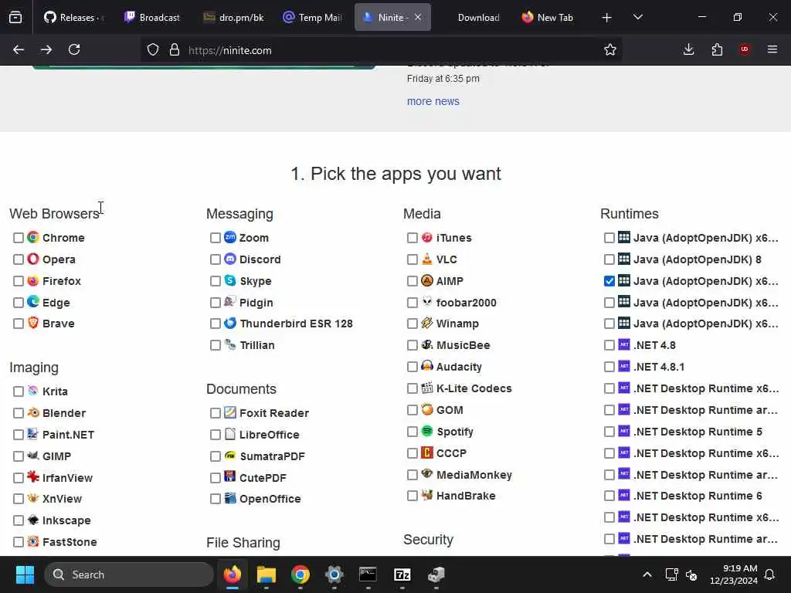Follow the 'more news' link
Image resolution: width=791 pixels, height=593 pixels.
click(x=433, y=101)
